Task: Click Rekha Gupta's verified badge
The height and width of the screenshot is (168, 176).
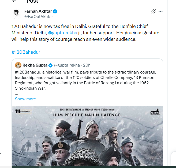Action: coord(51,65)
